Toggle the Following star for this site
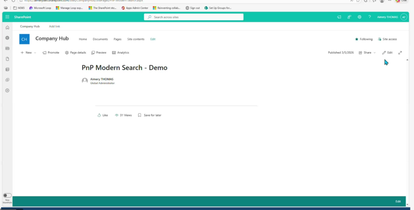Screen dimensions: 414x210 click(364, 39)
